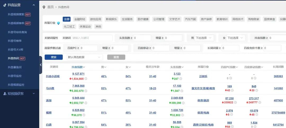
Task: Open 抖音暴涨词 in the sidebar
Action: pos(15,67)
